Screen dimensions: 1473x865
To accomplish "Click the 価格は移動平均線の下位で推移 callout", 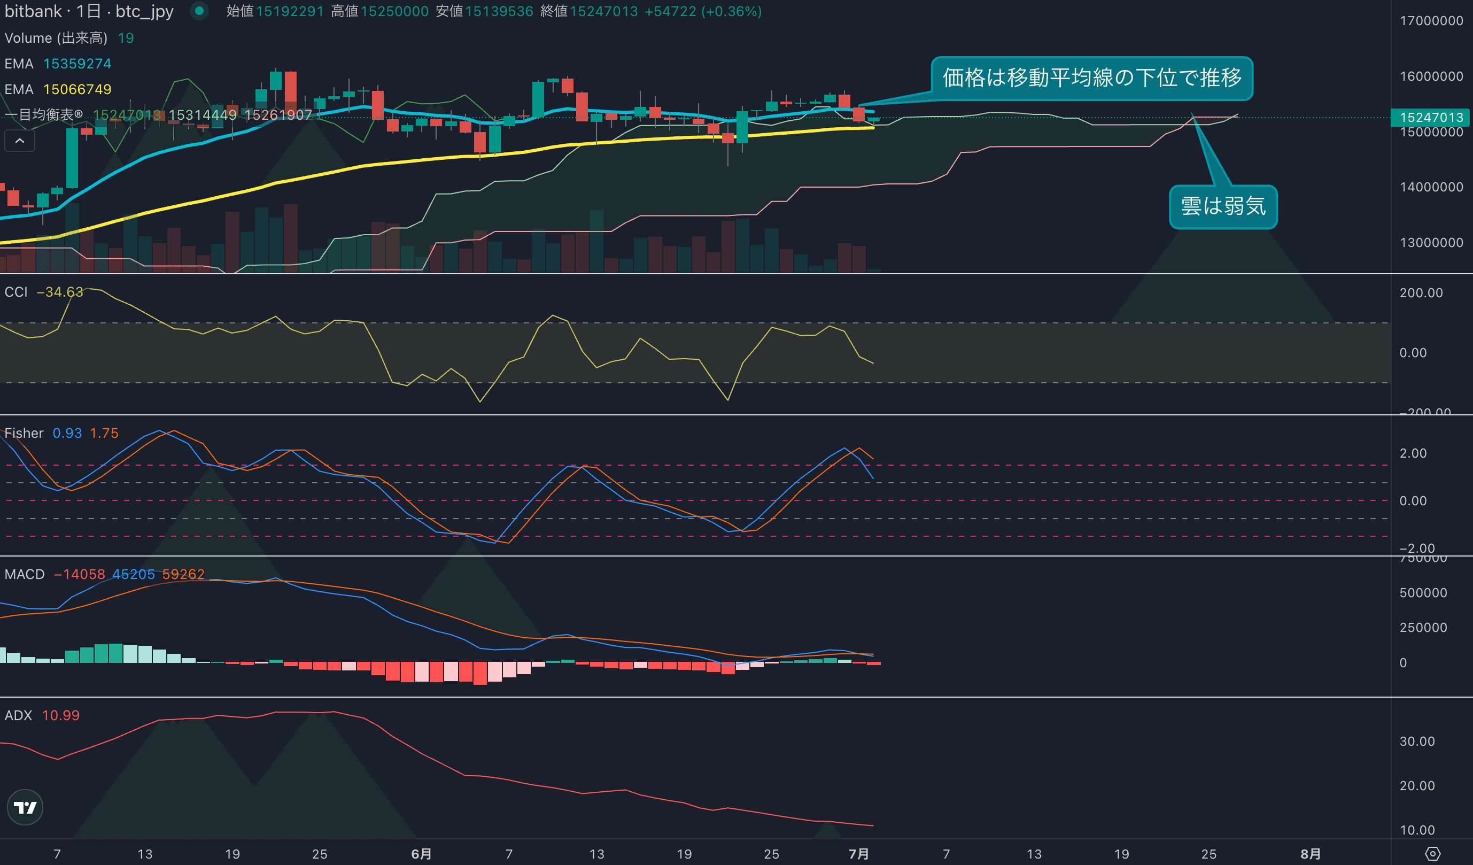I will pyautogui.click(x=1091, y=78).
